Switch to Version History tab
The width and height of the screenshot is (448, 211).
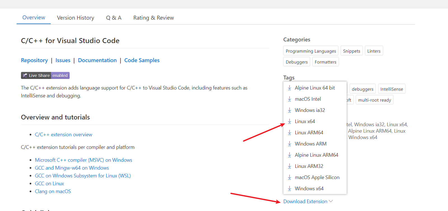pos(76,18)
